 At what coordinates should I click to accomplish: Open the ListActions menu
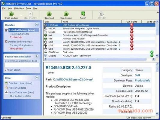pyautogui.click(x=19, y=8)
